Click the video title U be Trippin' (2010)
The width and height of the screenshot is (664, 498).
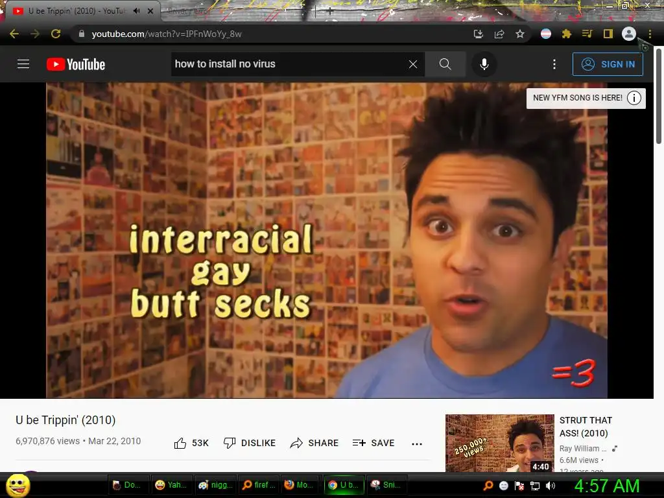point(65,420)
